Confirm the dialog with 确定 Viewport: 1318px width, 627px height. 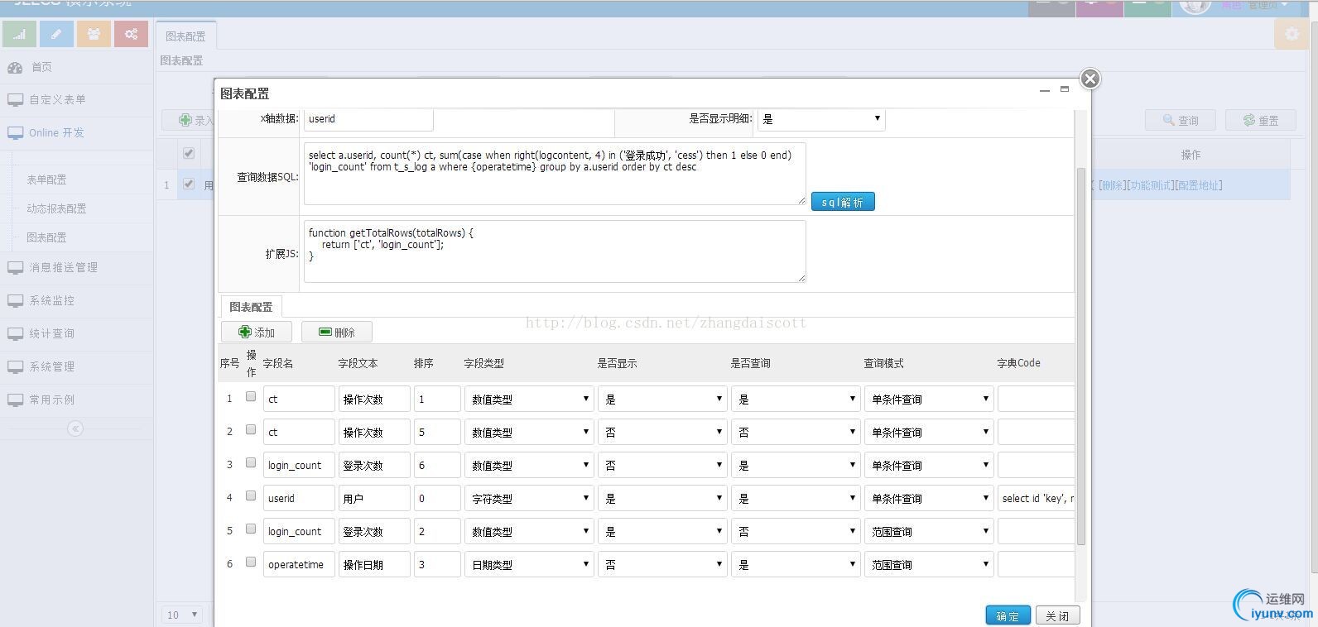1008,615
